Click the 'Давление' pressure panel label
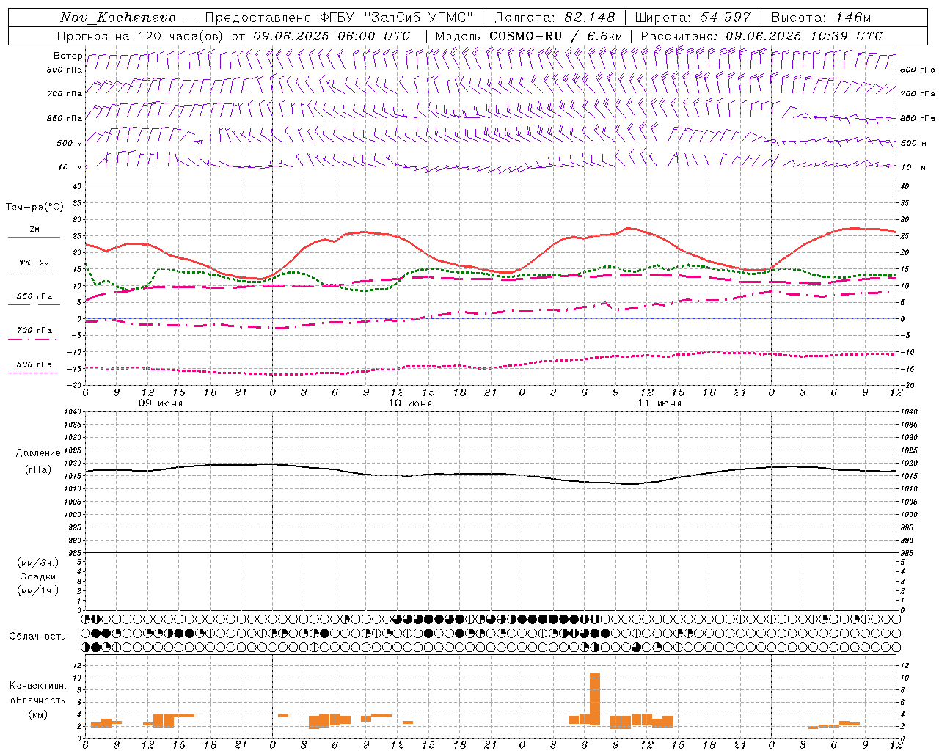Viewport: 939px width, 751px height. click(x=38, y=453)
